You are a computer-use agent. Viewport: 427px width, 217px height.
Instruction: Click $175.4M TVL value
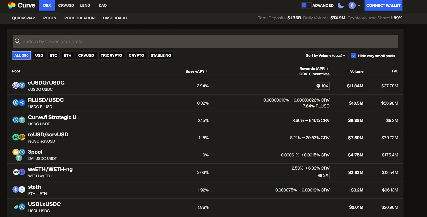(x=390, y=155)
